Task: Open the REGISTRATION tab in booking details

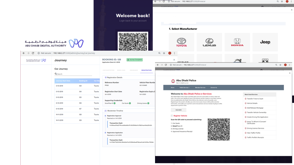Action: click(146, 70)
